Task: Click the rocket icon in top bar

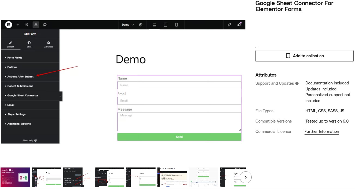Action: pyautogui.click(x=229, y=25)
